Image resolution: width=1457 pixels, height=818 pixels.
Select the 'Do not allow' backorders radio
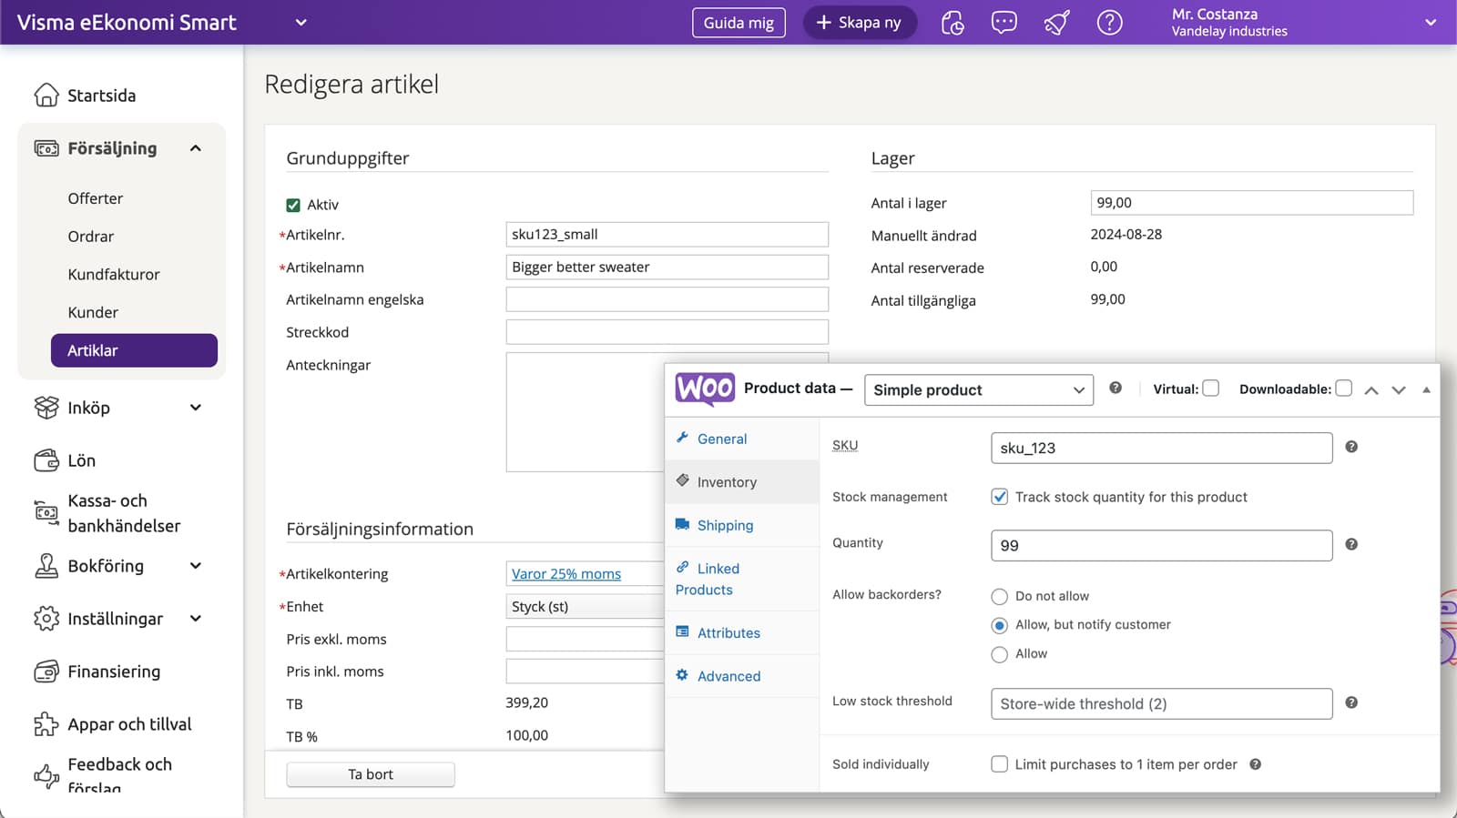[x=999, y=597]
